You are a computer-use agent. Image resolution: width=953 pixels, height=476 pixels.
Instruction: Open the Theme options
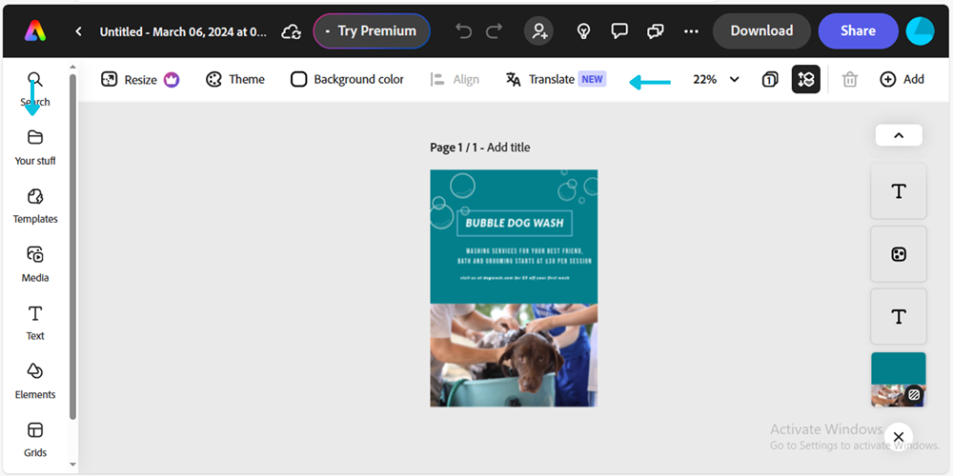[x=235, y=80]
